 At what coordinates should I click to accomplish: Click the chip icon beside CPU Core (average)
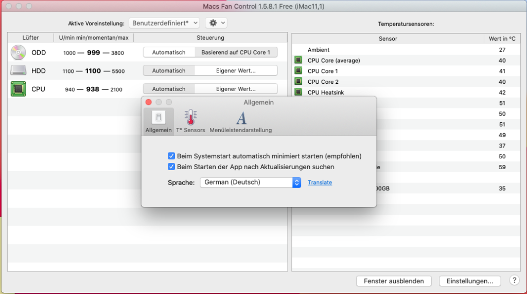[298, 60]
